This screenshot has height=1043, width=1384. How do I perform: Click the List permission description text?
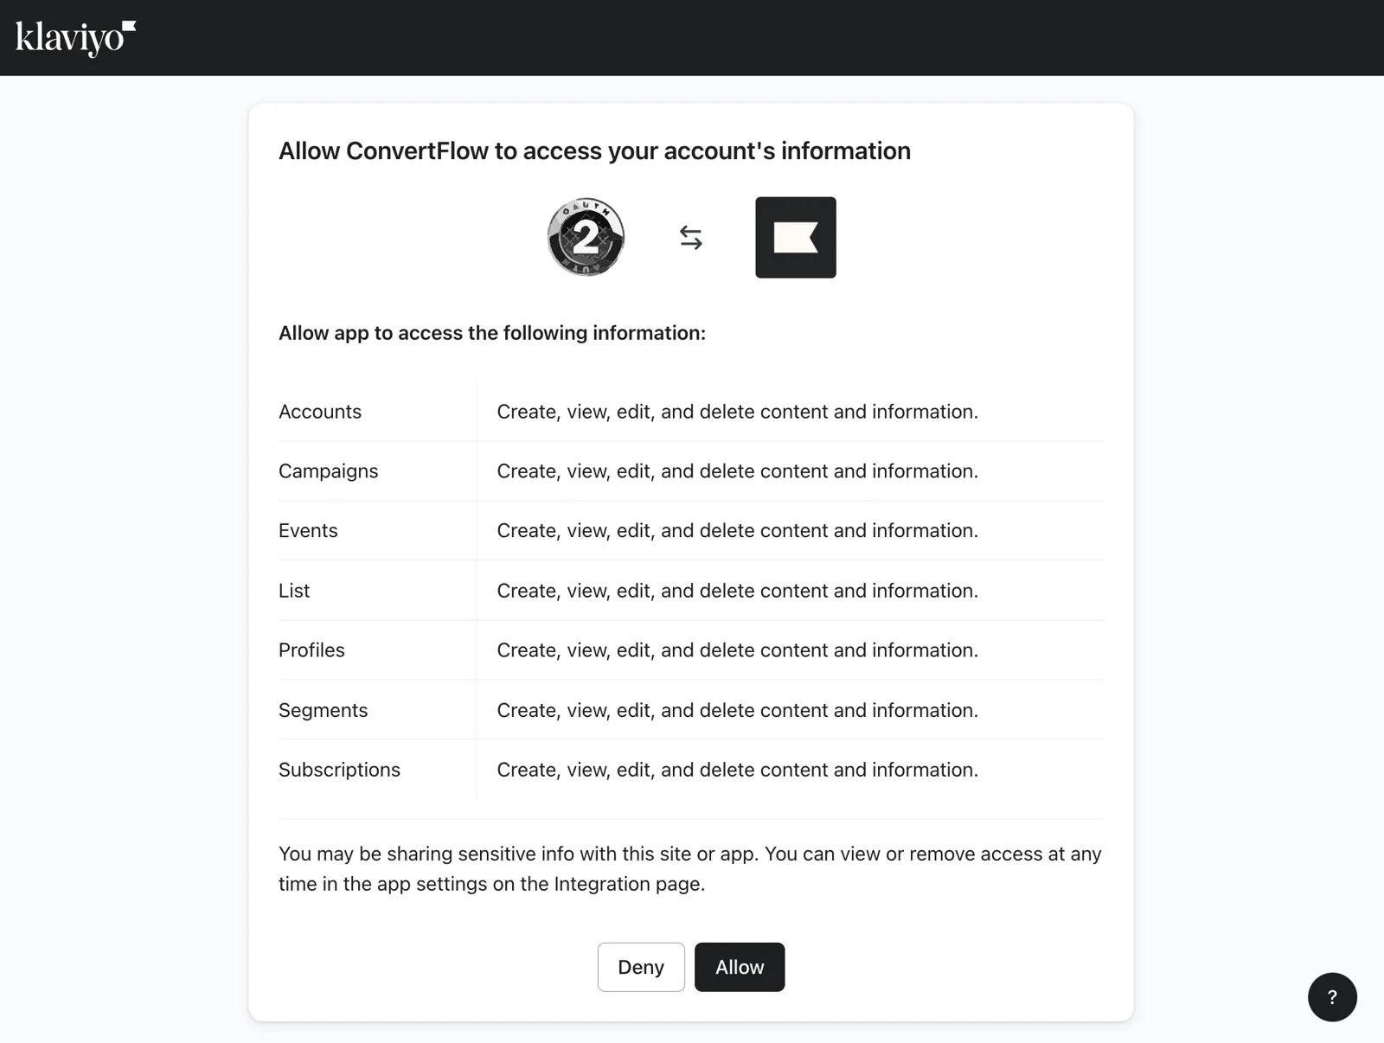tap(738, 591)
